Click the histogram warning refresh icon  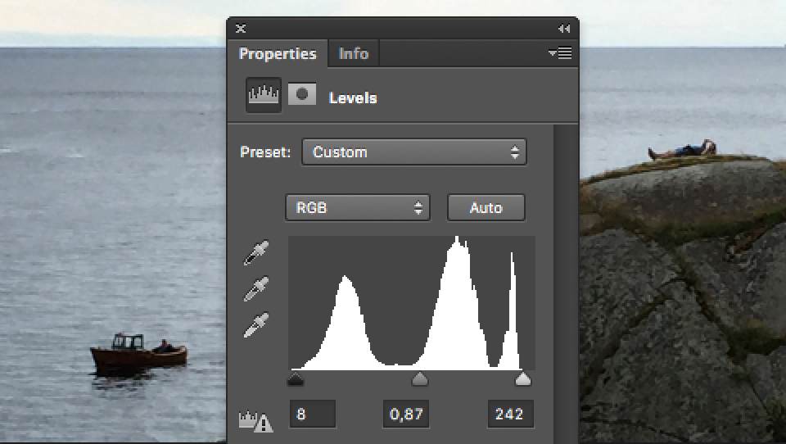click(255, 420)
